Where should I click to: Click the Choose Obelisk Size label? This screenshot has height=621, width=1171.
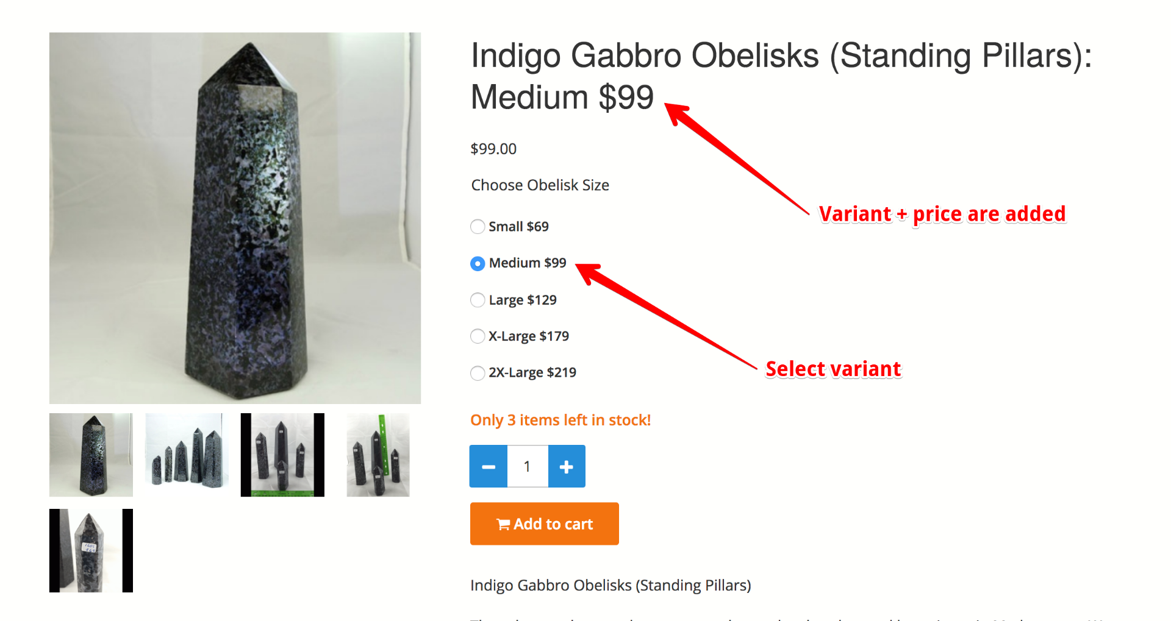(540, 185)
